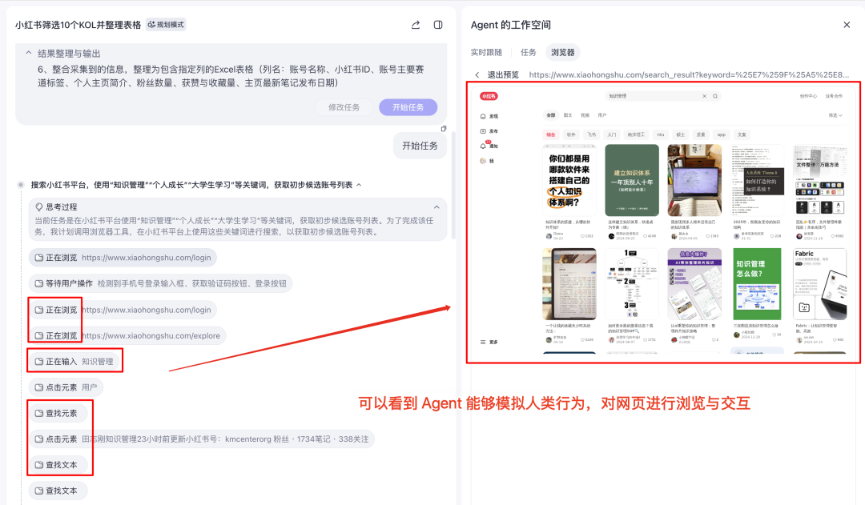
Task: Open the 筛选 filter dropdown
Action: click(835, 115)
